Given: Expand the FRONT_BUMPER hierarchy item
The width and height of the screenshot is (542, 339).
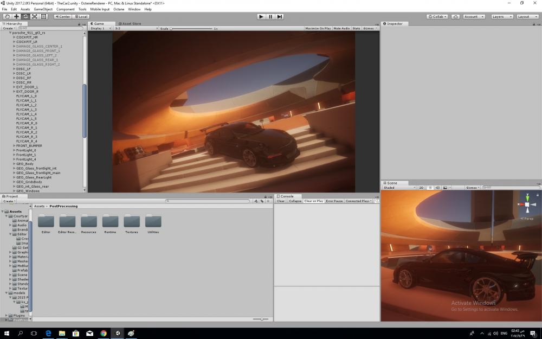Looking at the screenshot, I should click(14, 146).
